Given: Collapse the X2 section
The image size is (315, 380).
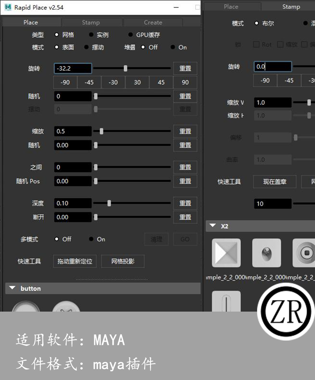Looking at the screenshot, I should tap(213, 226).
